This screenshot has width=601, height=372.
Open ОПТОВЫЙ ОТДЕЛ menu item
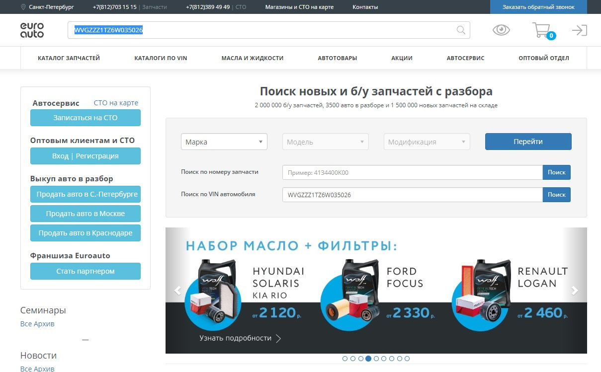pyautogui.click(x=544, y=58)
